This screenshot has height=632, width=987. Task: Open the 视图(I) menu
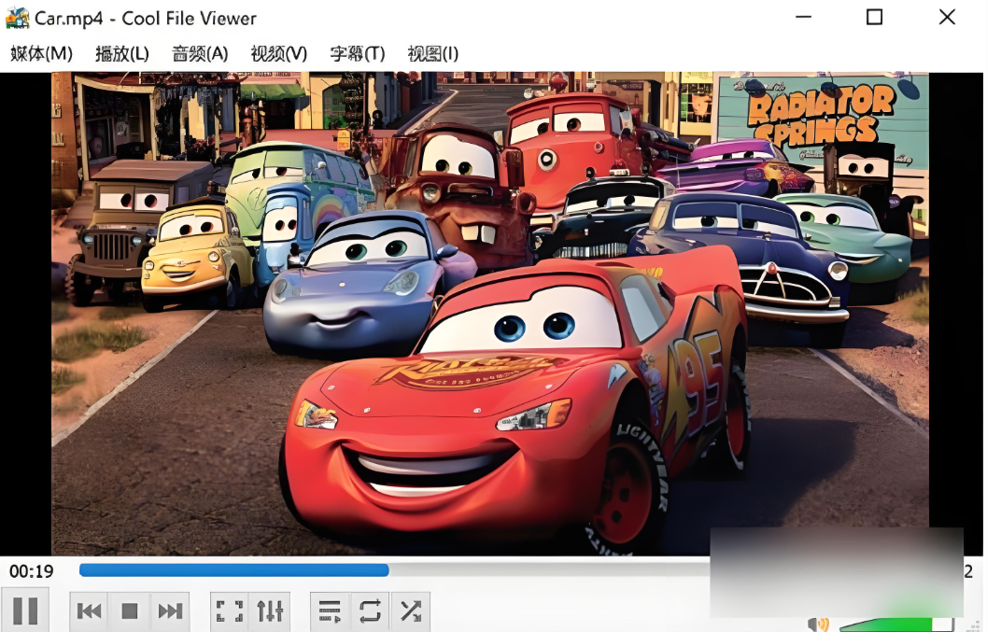pos(433,53)
